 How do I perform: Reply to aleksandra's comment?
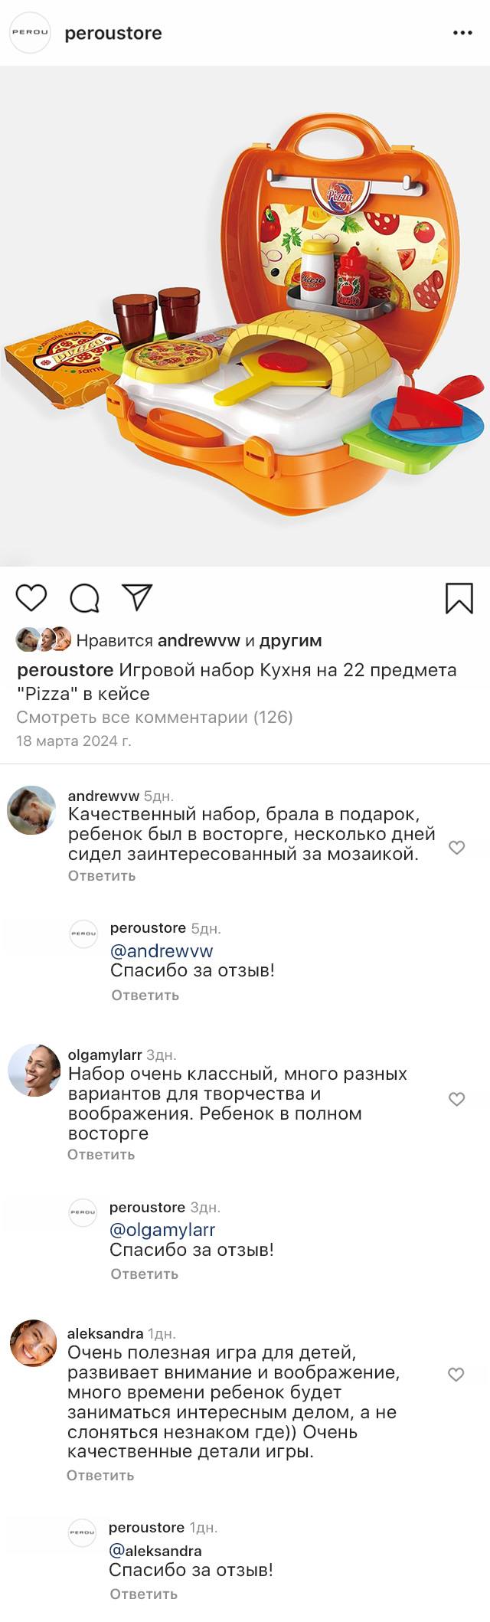tap(100, 1475)
